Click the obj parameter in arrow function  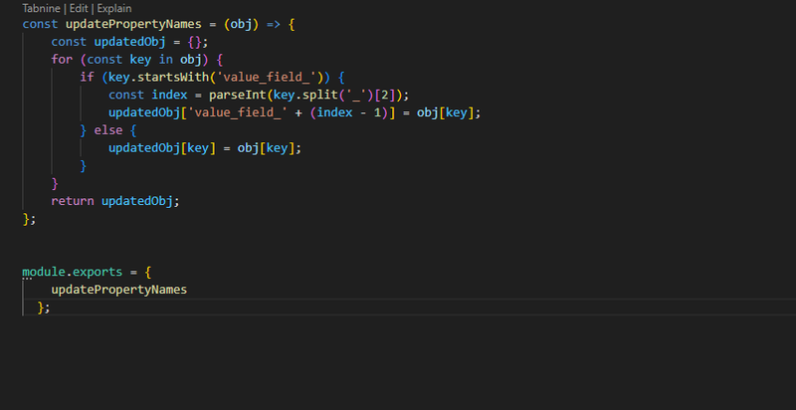click(x=241, y=24)
